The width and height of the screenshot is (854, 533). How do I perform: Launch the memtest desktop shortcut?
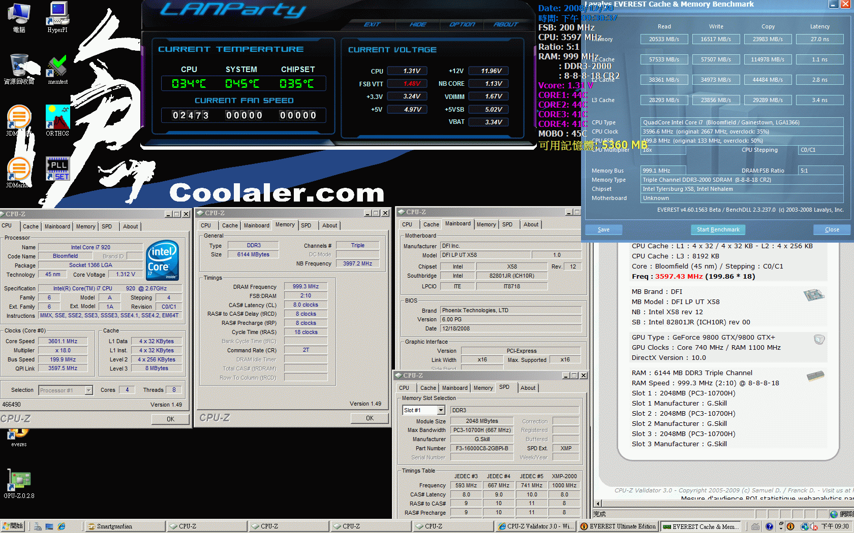[57, 69]
